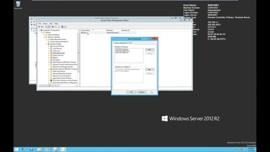
Task: Open PowerShell from the taskbar
Action: click(32, 149)
